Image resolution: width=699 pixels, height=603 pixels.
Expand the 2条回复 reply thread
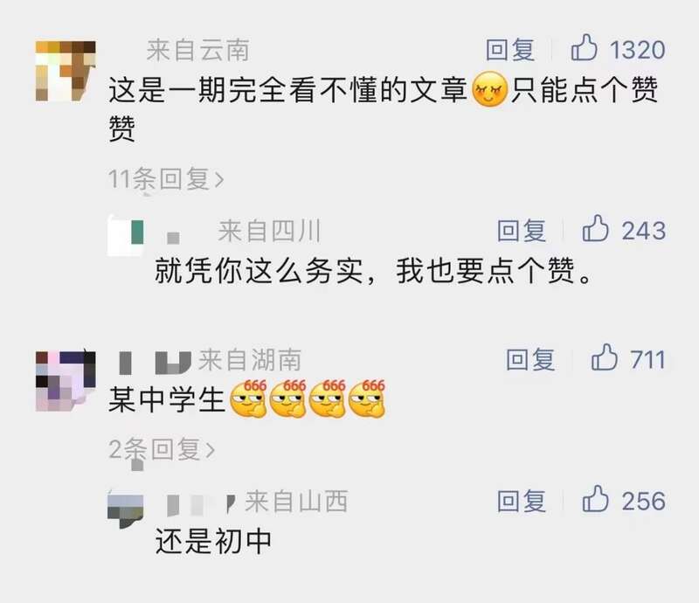coord(162,449)
